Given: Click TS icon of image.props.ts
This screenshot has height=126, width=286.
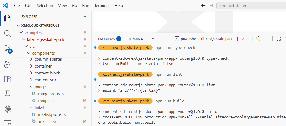Looking at the screenshot, I should 33,94.
